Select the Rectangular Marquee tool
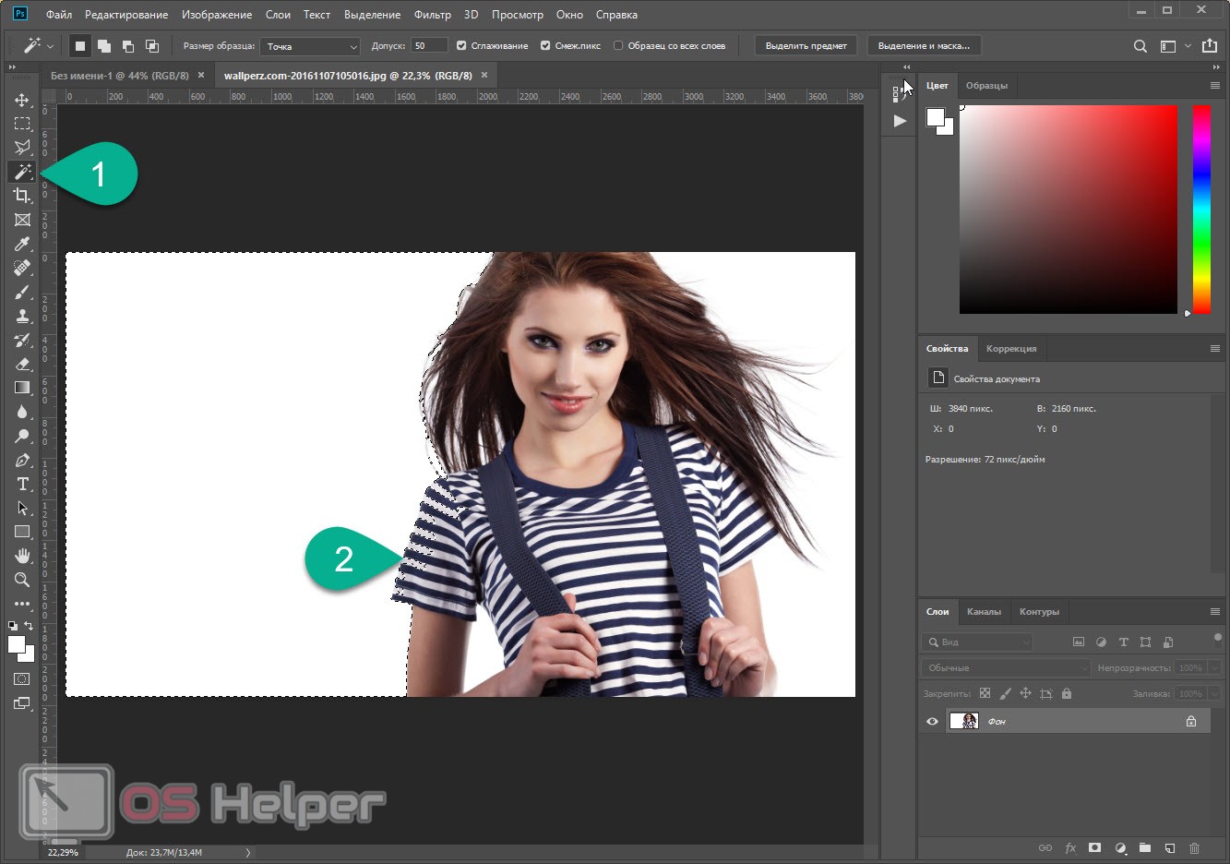The width and height of the screenshot is (1230, 864). 22,124
